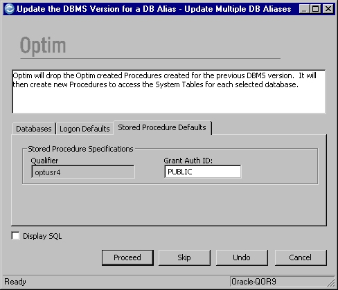Click the Proceed button

127,257
